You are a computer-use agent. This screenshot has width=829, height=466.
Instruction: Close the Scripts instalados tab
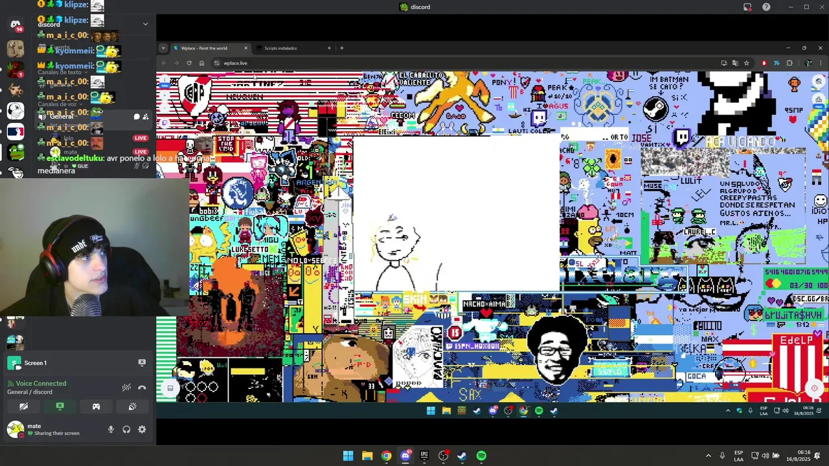(329, 48)
